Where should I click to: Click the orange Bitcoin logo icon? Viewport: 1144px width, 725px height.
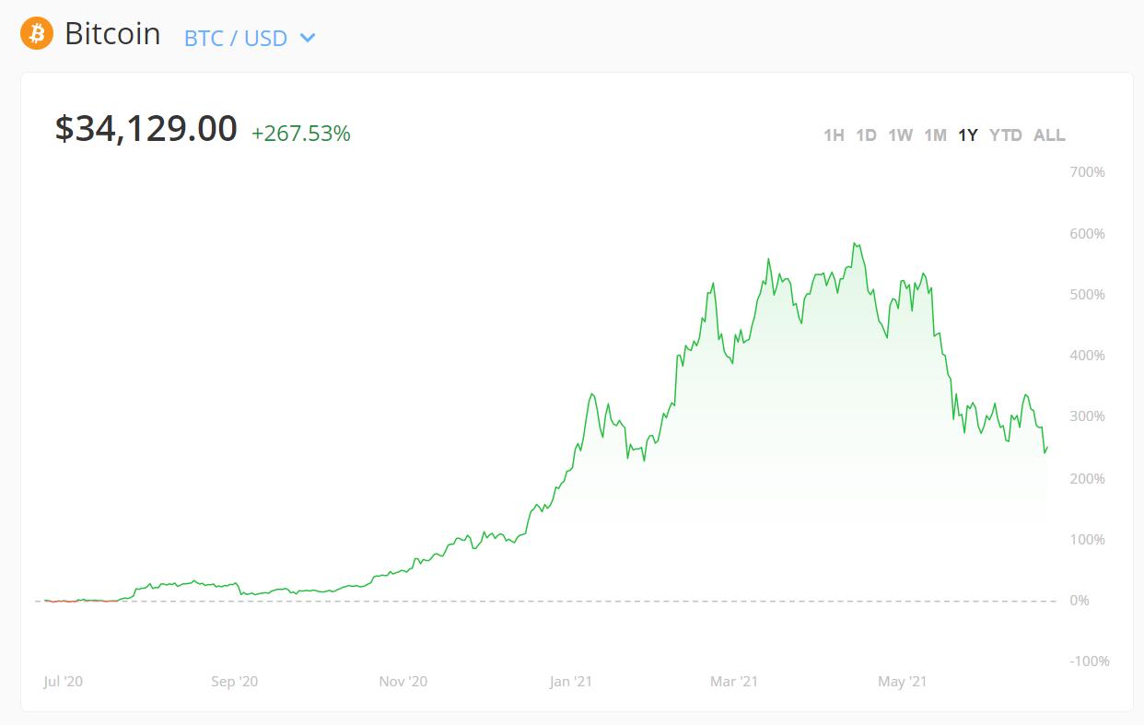tap(36, 35)
